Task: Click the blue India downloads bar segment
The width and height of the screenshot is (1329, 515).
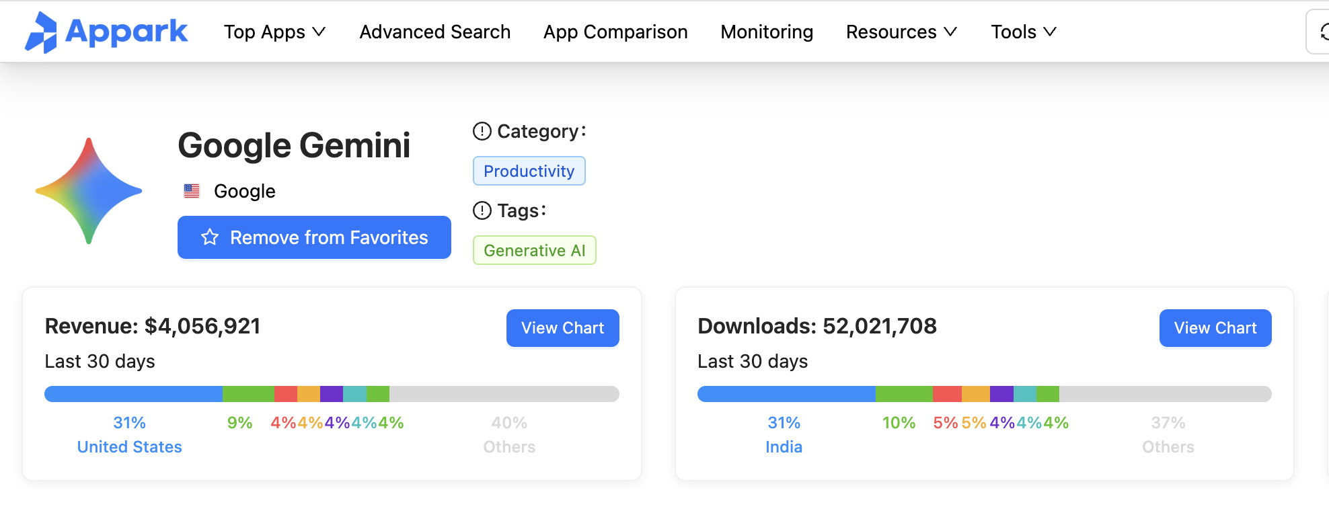Action: (786, 394)
